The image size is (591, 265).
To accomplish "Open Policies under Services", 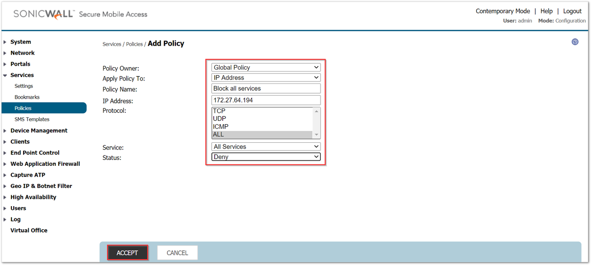I will click(43, 108).
